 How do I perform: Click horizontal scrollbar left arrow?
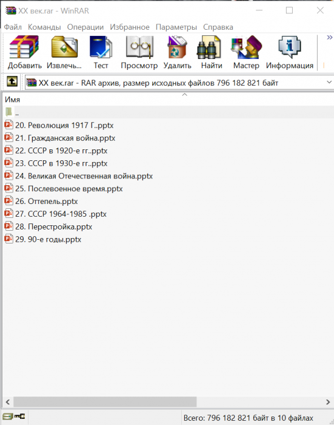pyautogui.click(x=8, y=402)
